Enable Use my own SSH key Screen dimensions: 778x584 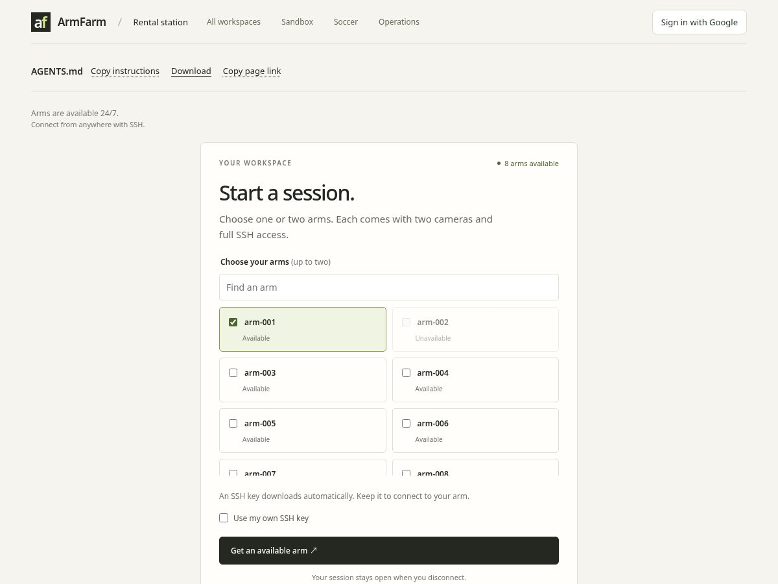coord(224,518)
